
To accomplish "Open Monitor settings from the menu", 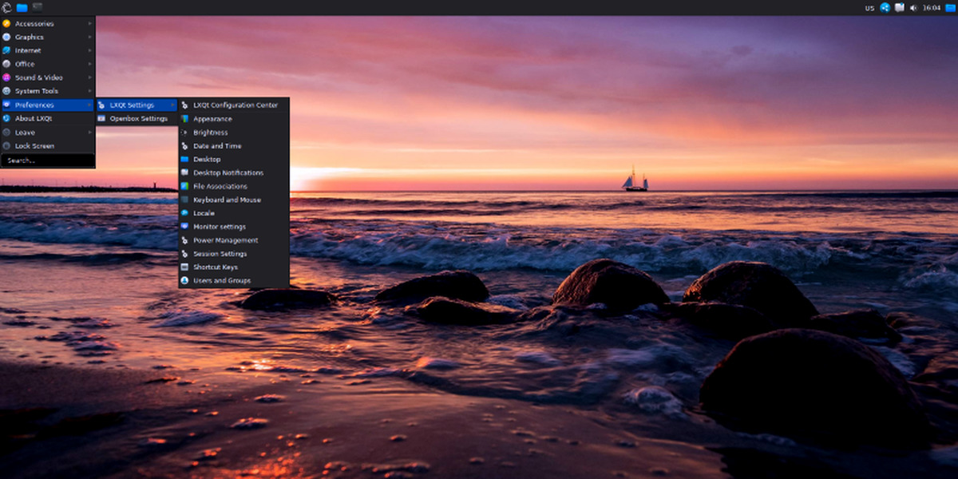I will (x=219, y=227).
